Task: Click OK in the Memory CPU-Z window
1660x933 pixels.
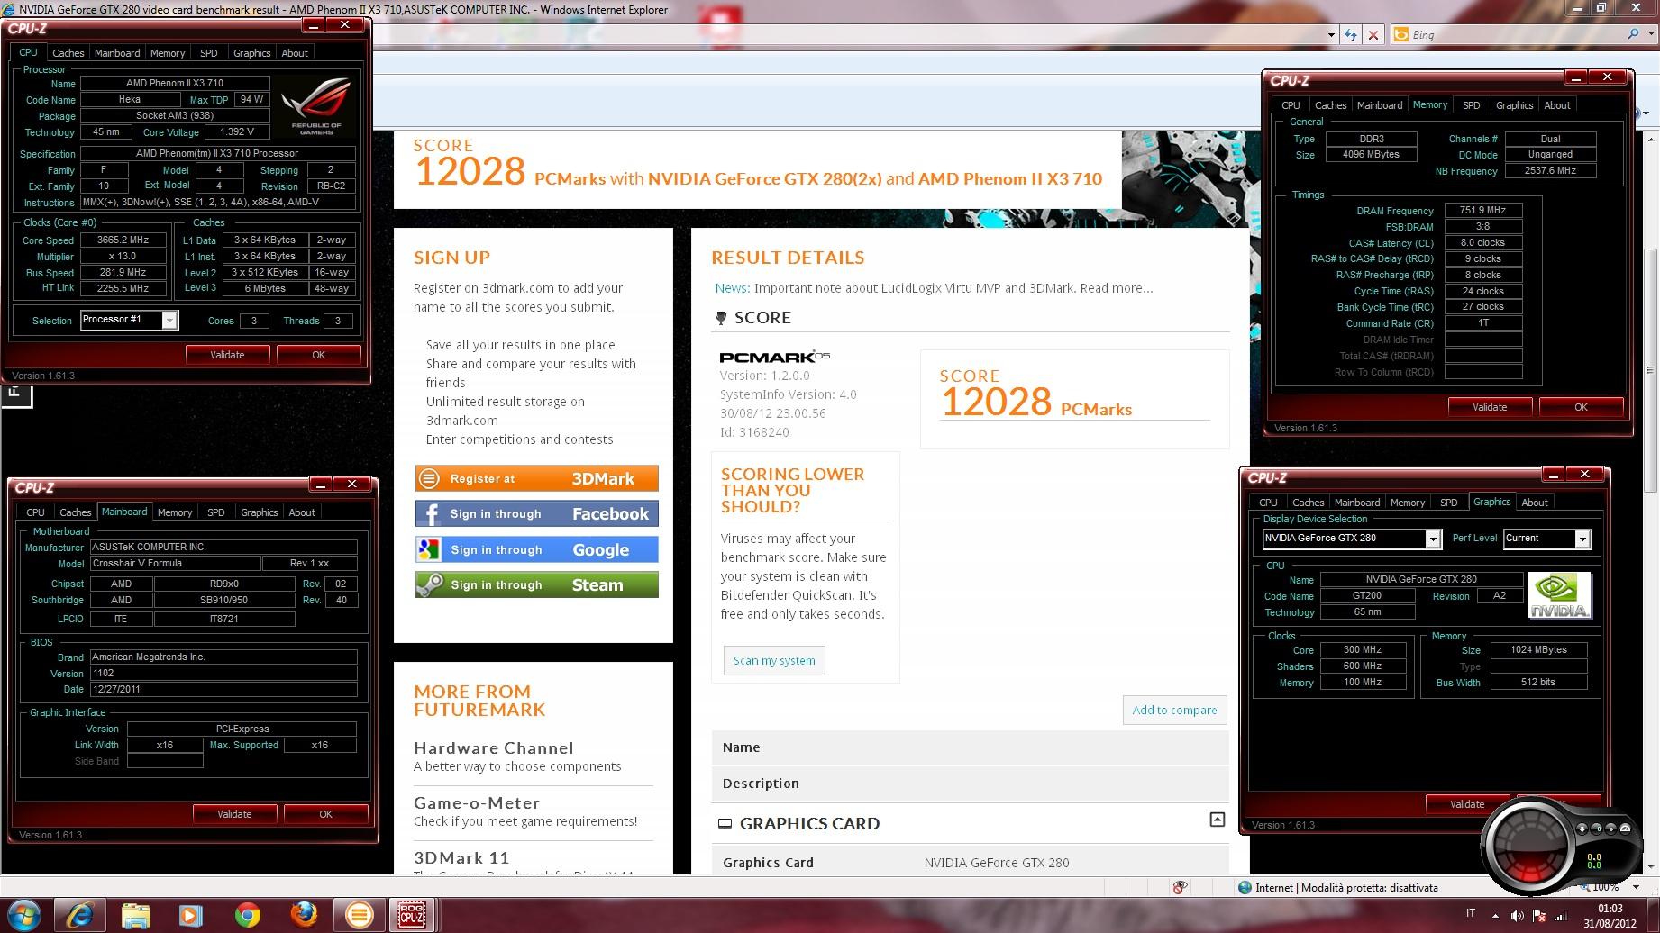Action: [x=1581, y=407]
